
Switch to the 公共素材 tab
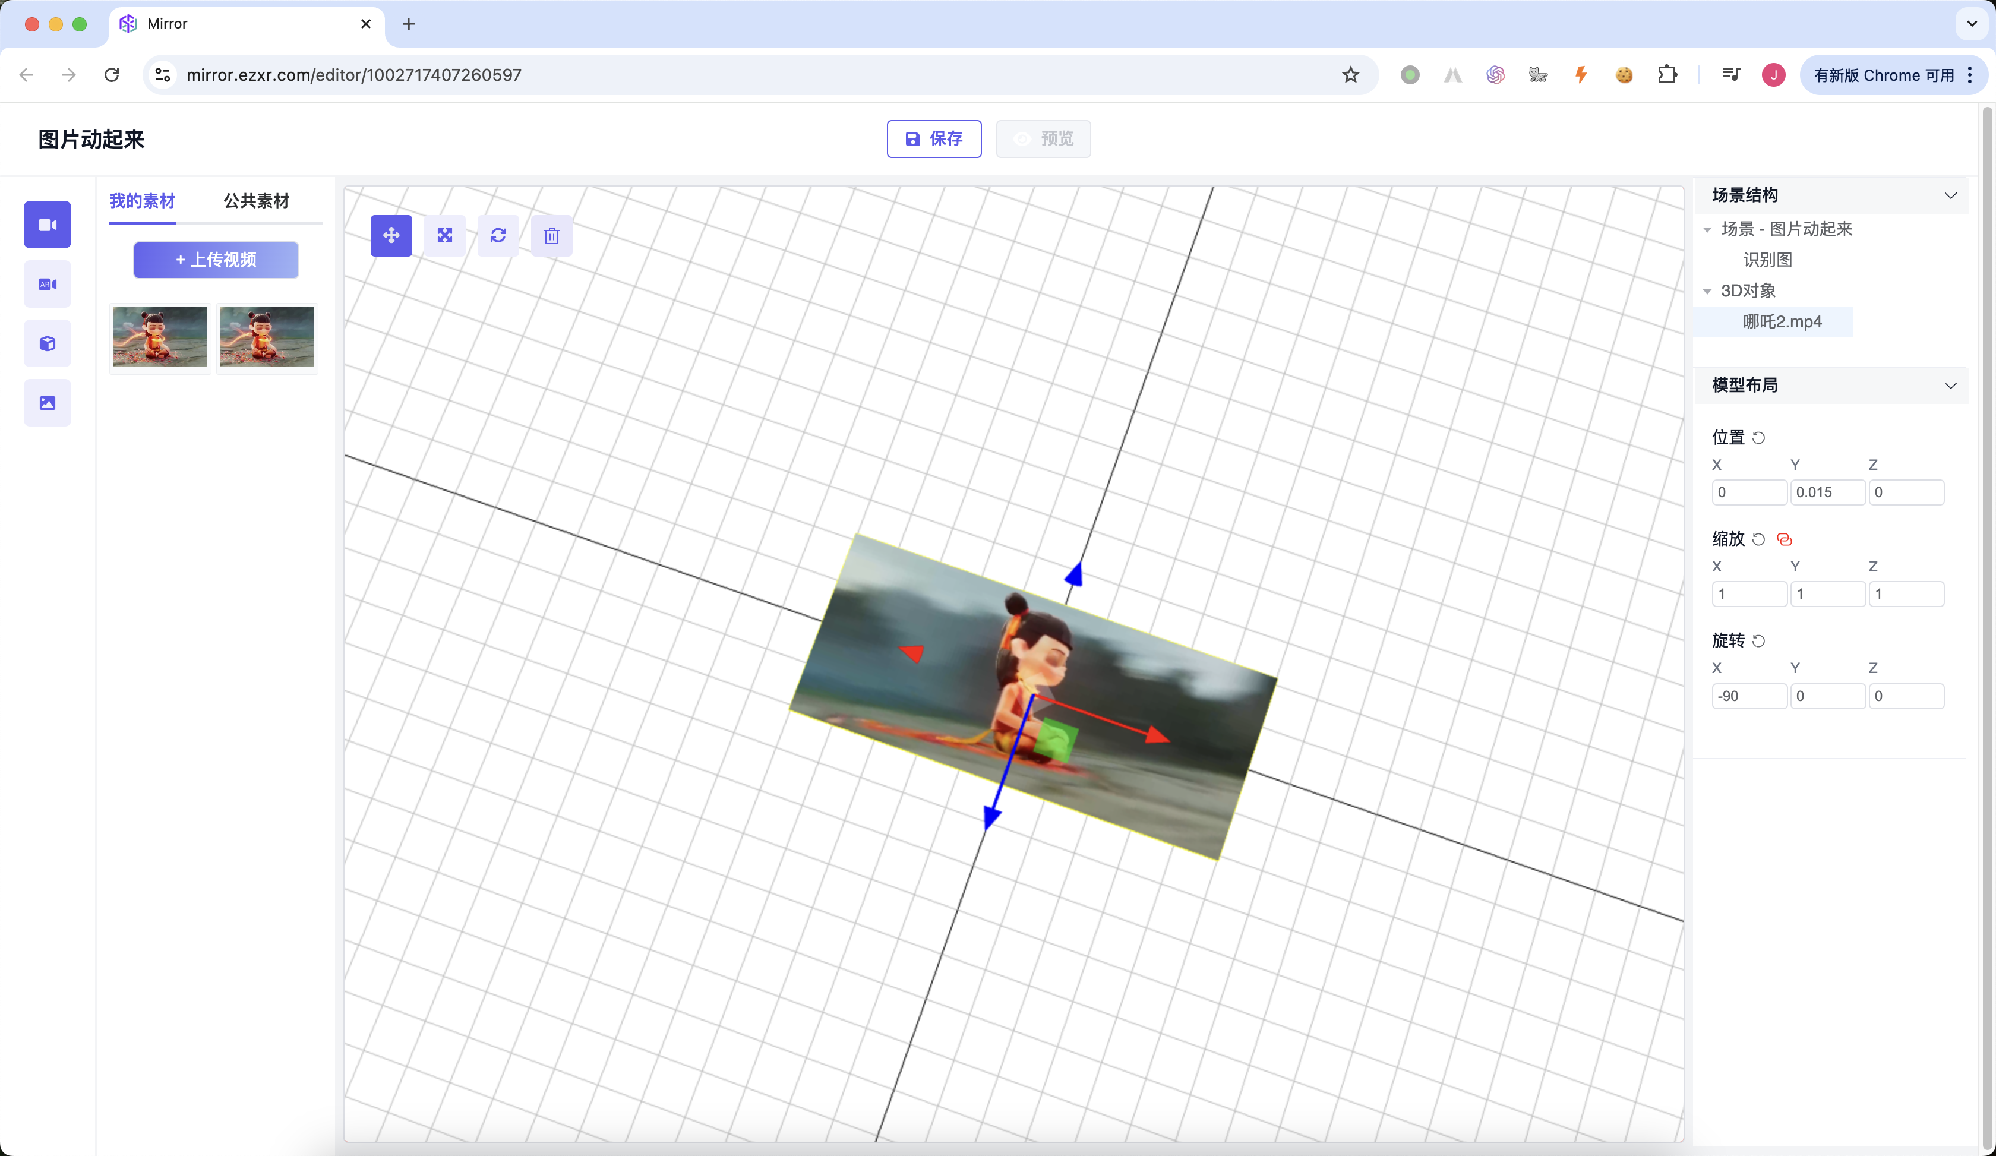tap(256, 201)
